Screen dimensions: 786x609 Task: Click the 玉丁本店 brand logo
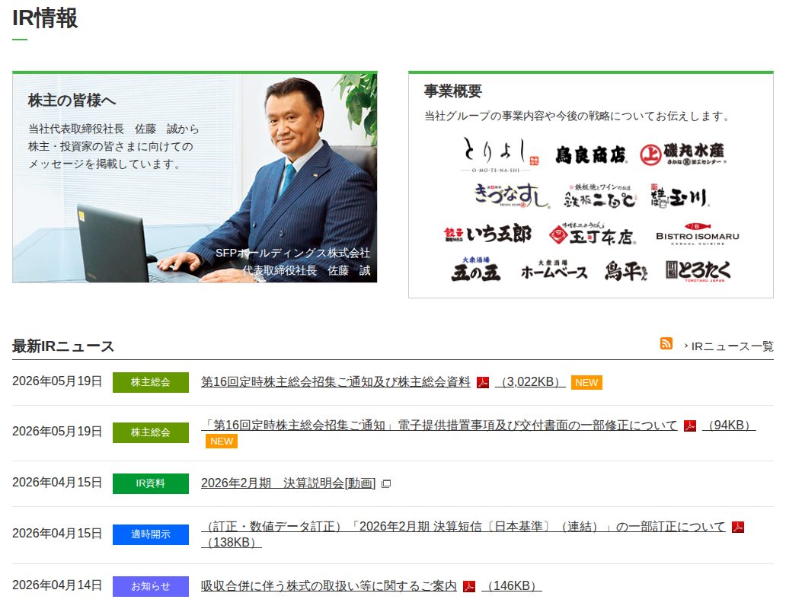(592, 234)
